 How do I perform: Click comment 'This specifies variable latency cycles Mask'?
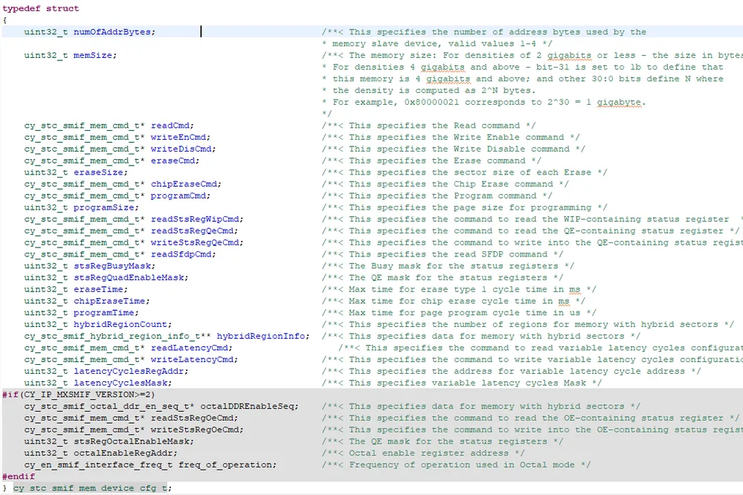tap(462, 383)
